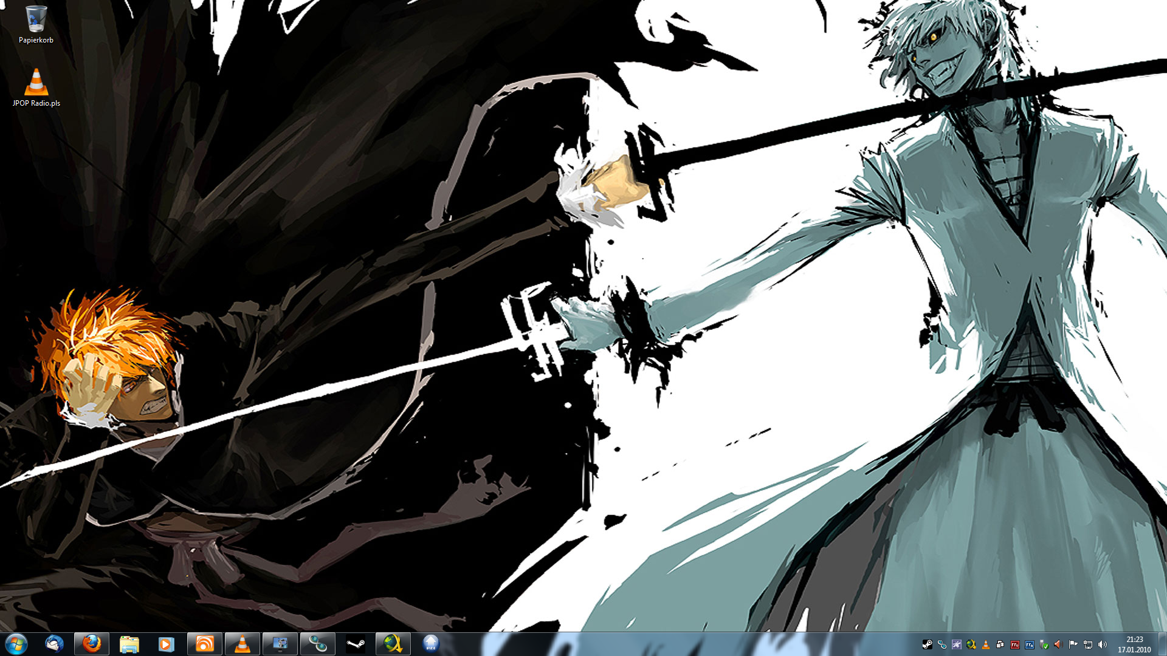Click the VLC cone in system tray
The height and width of the screenshot is (656, 1167).
pyautogui.click(x=986, y=644)
